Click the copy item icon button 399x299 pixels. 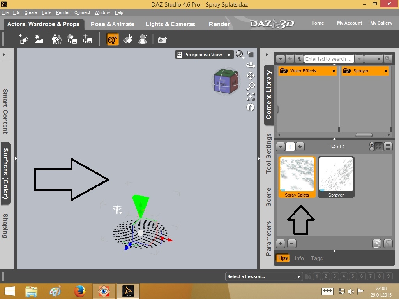[x=377, y=244]
